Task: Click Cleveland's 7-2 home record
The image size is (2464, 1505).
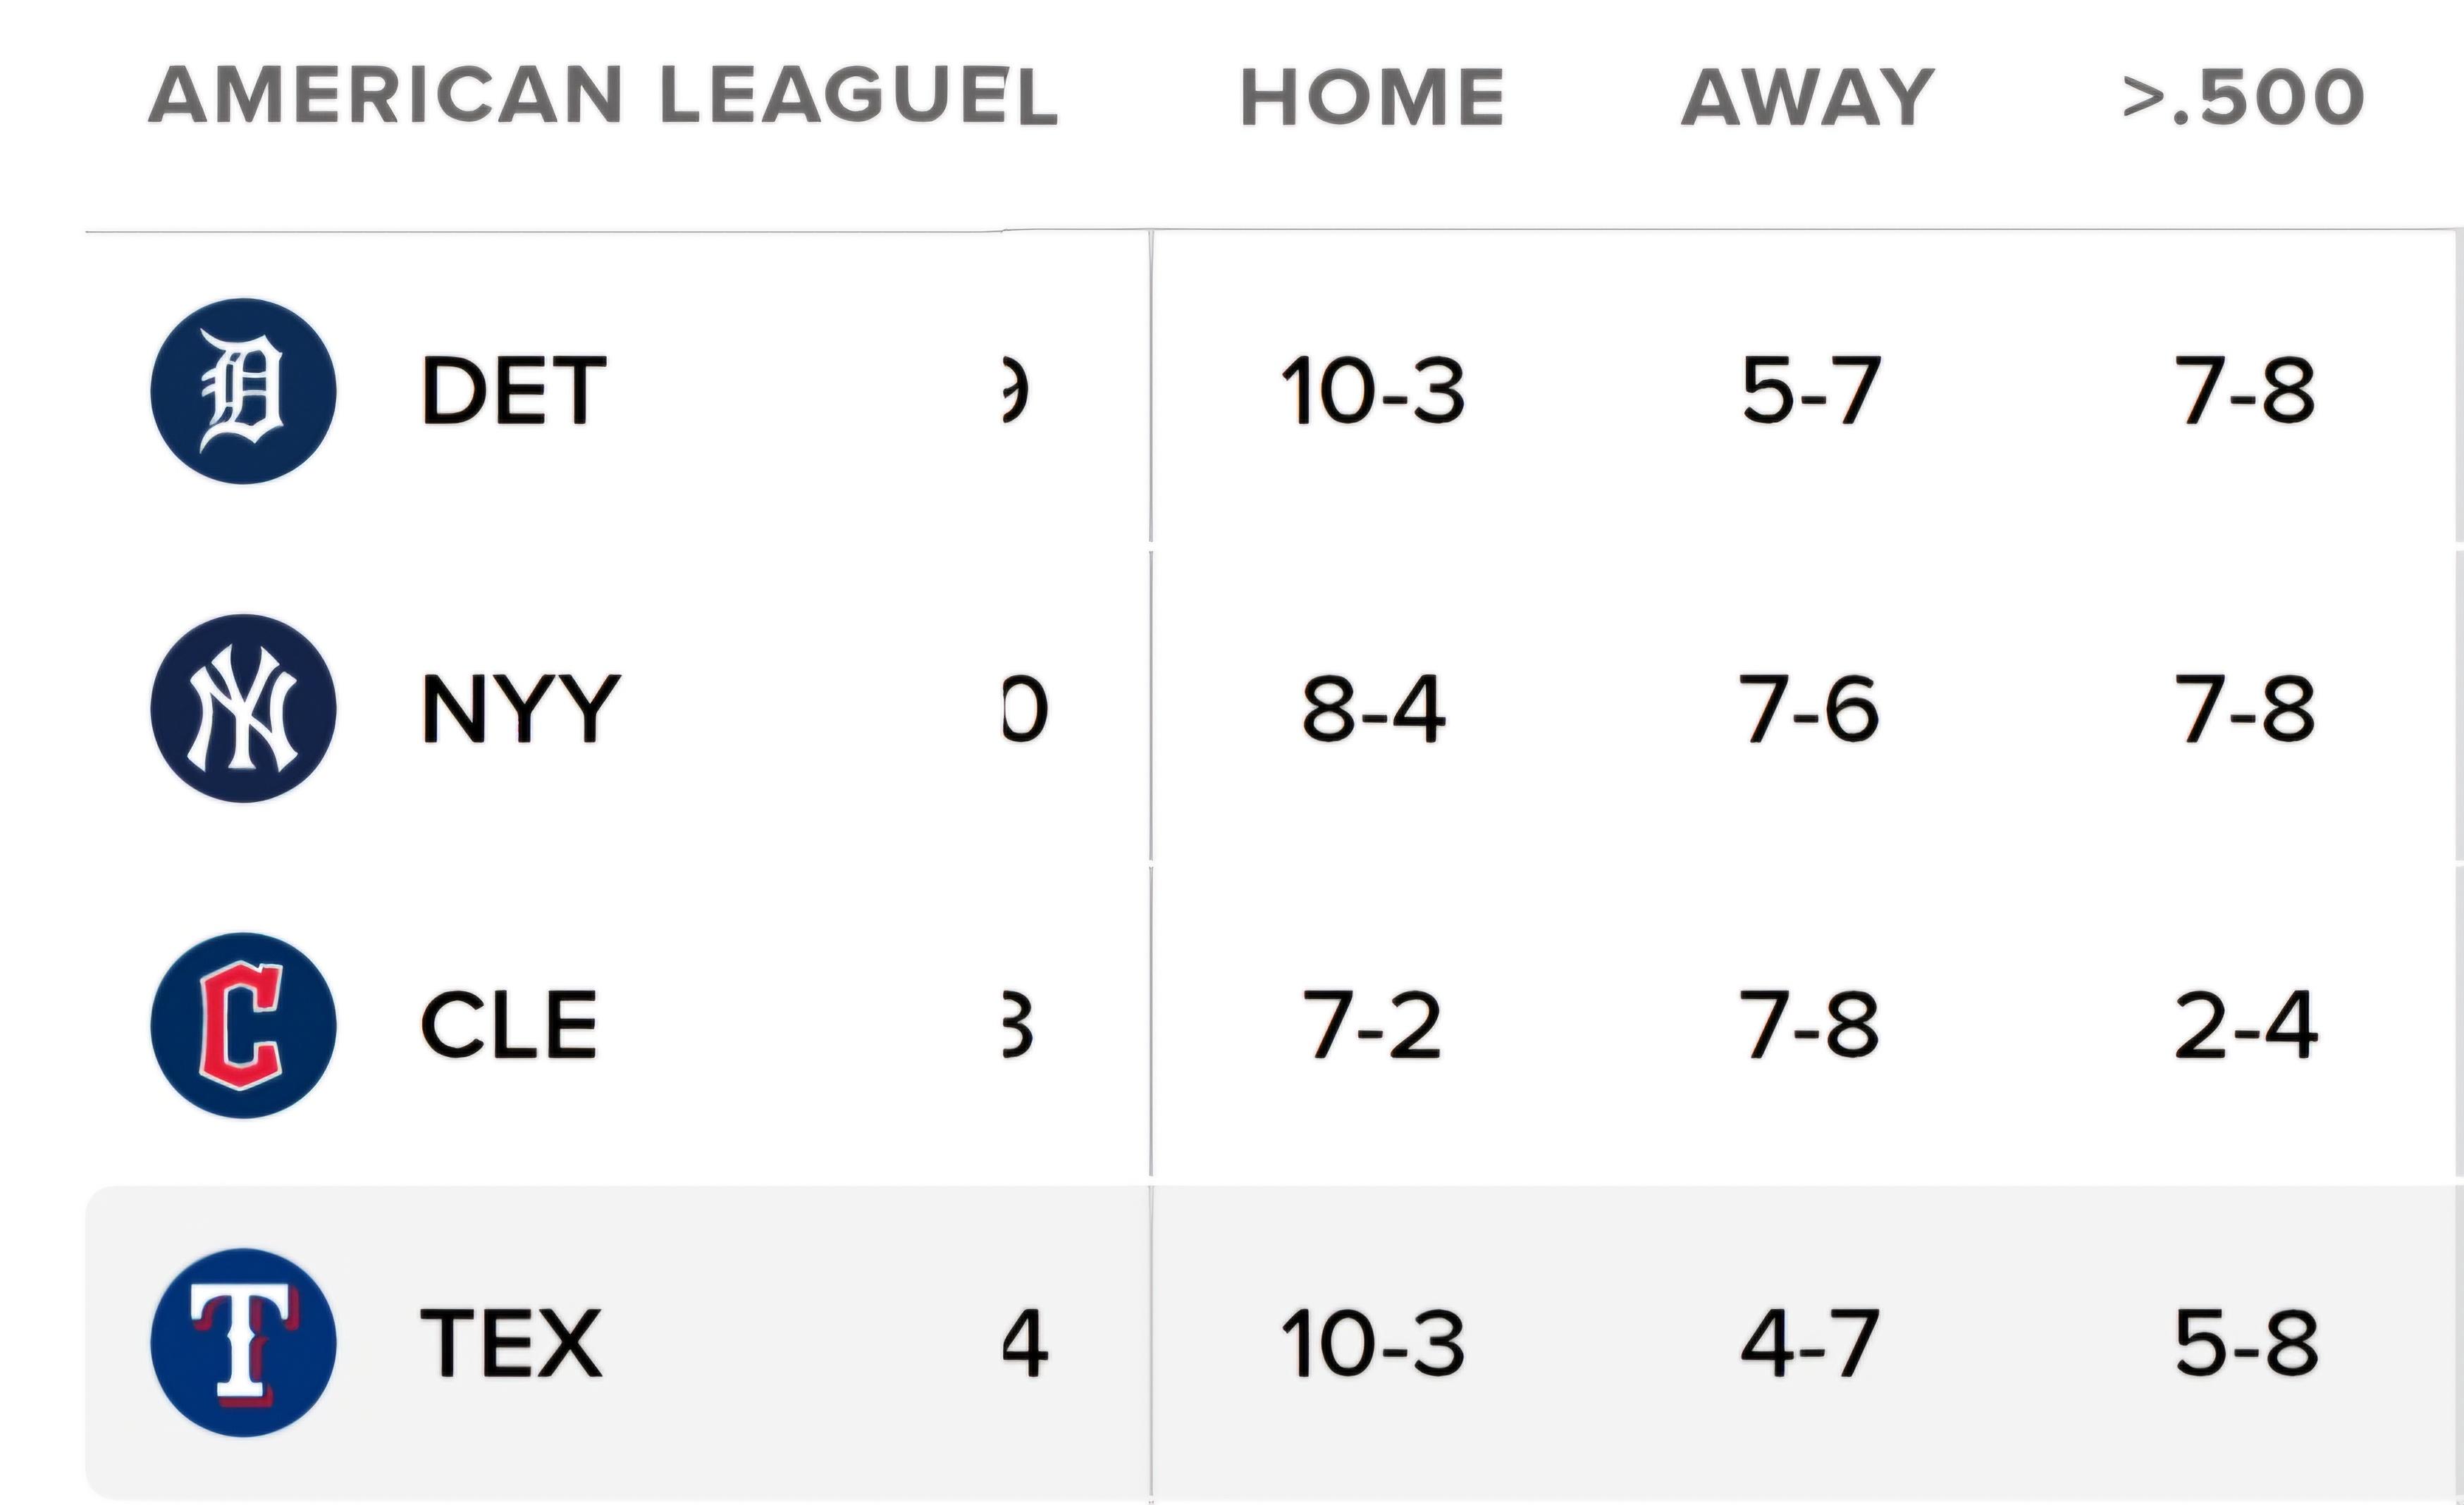Action: coord(1372,1025)
